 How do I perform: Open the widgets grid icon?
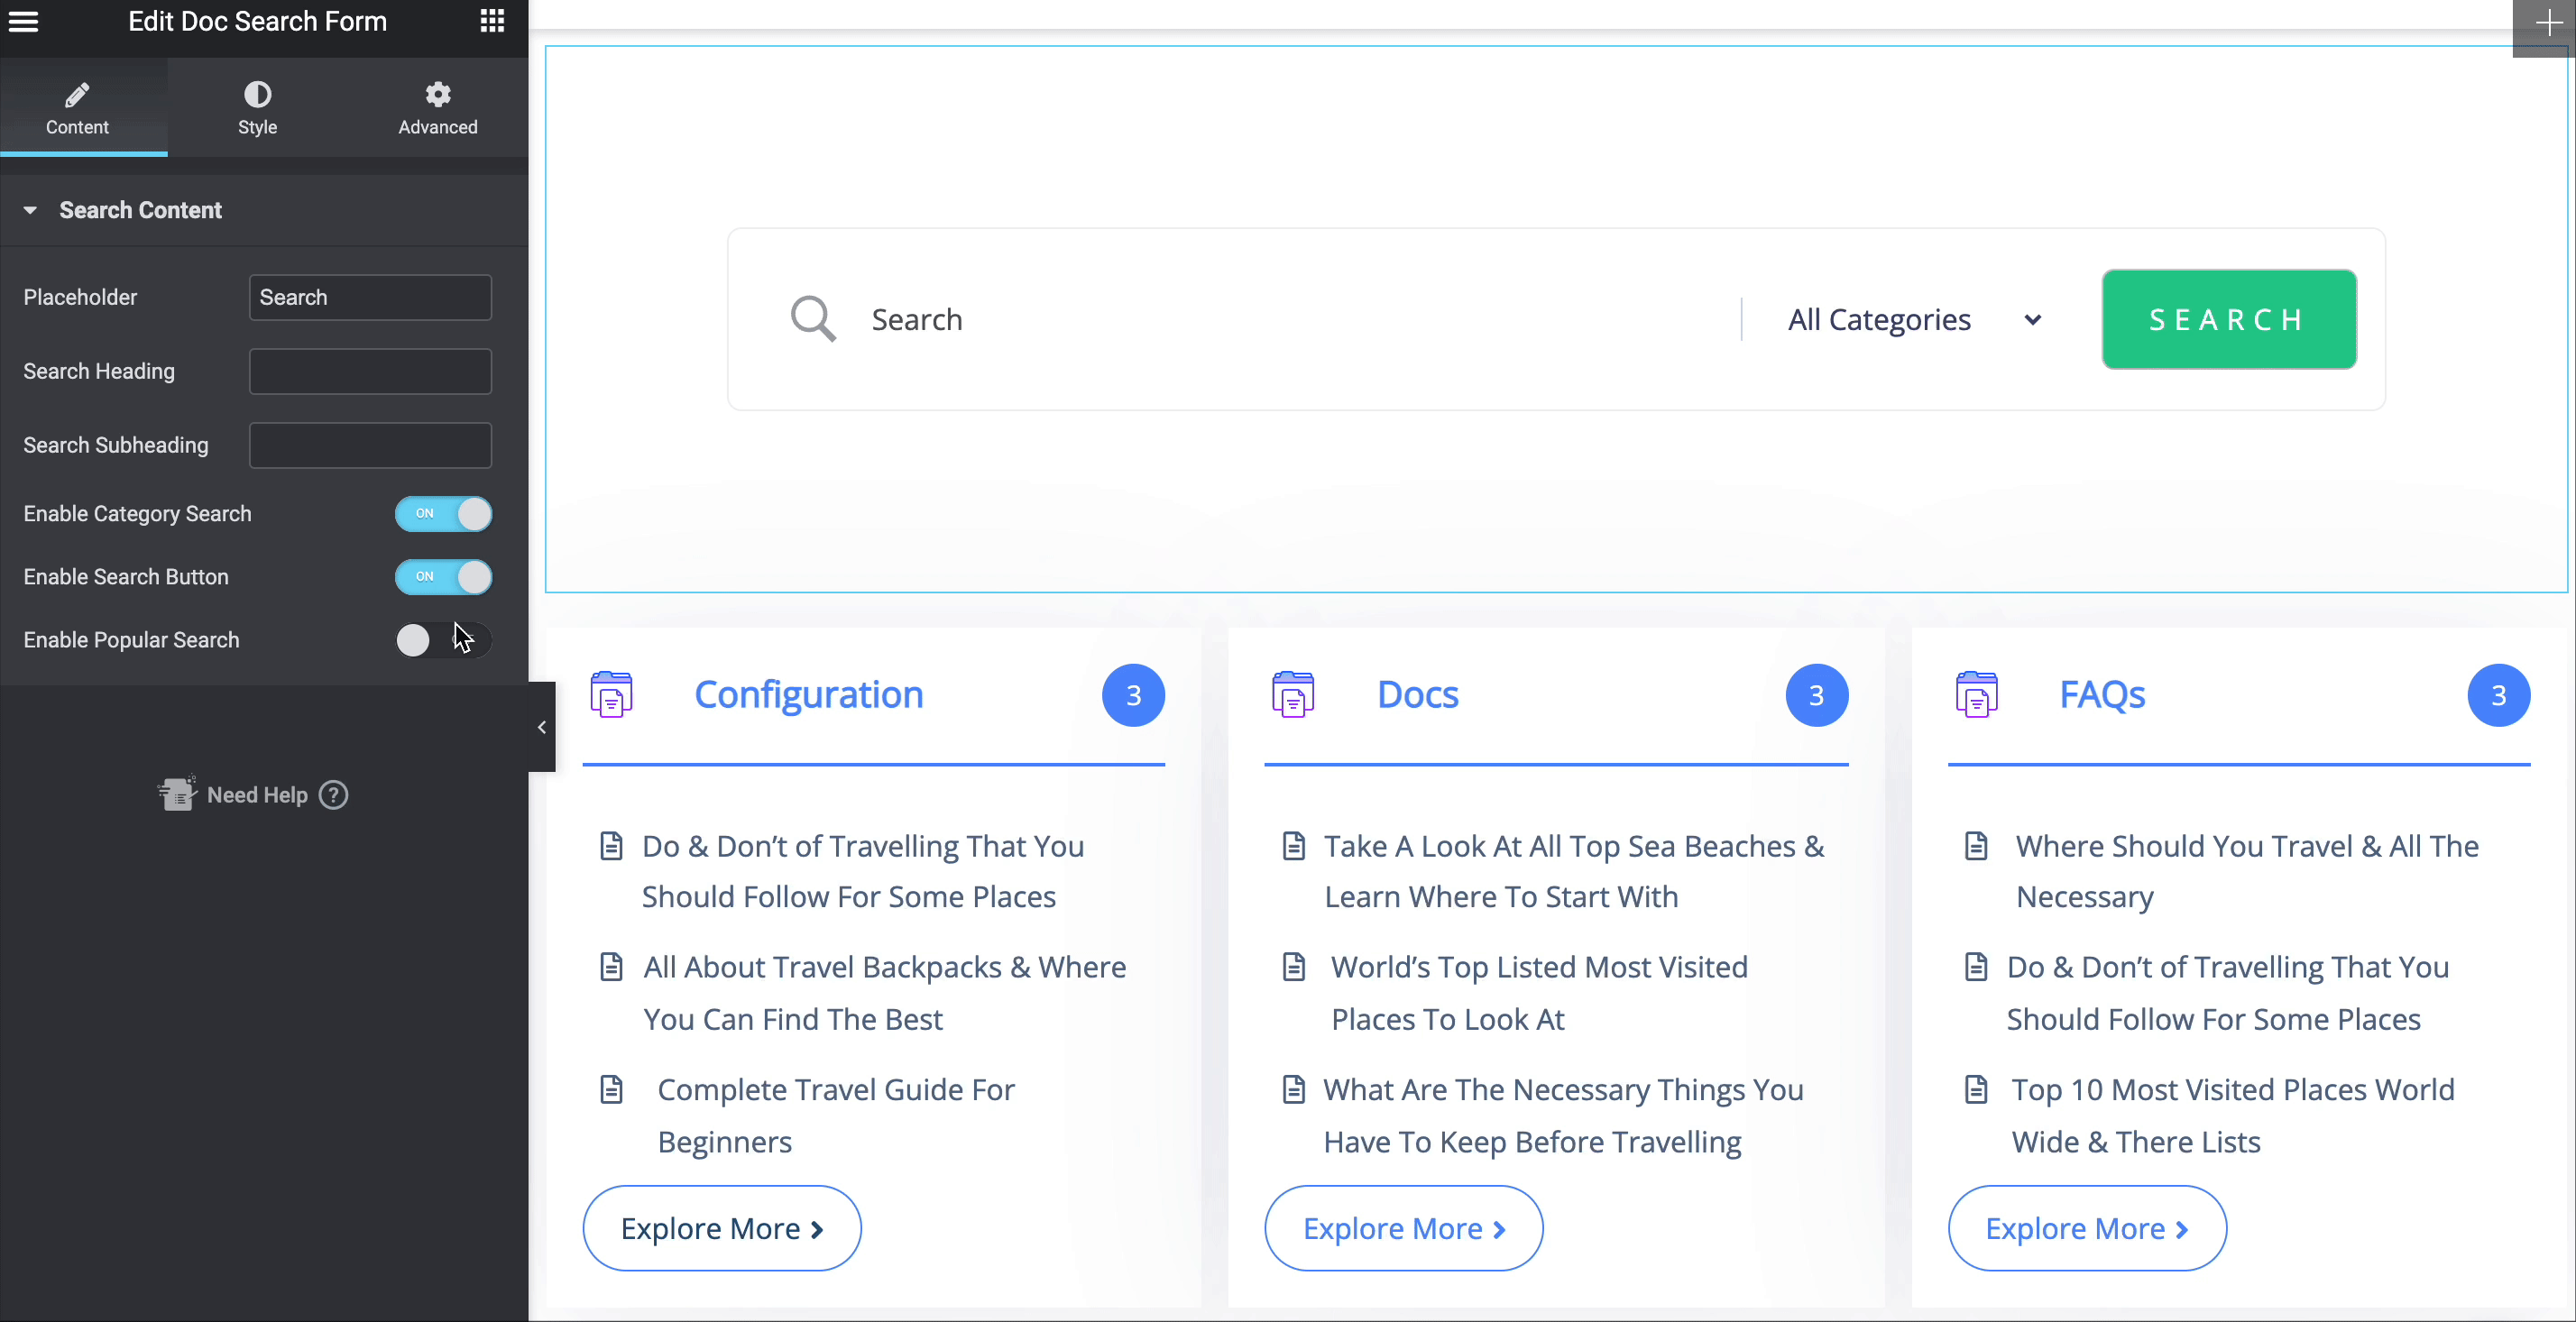tap(492, 21)
